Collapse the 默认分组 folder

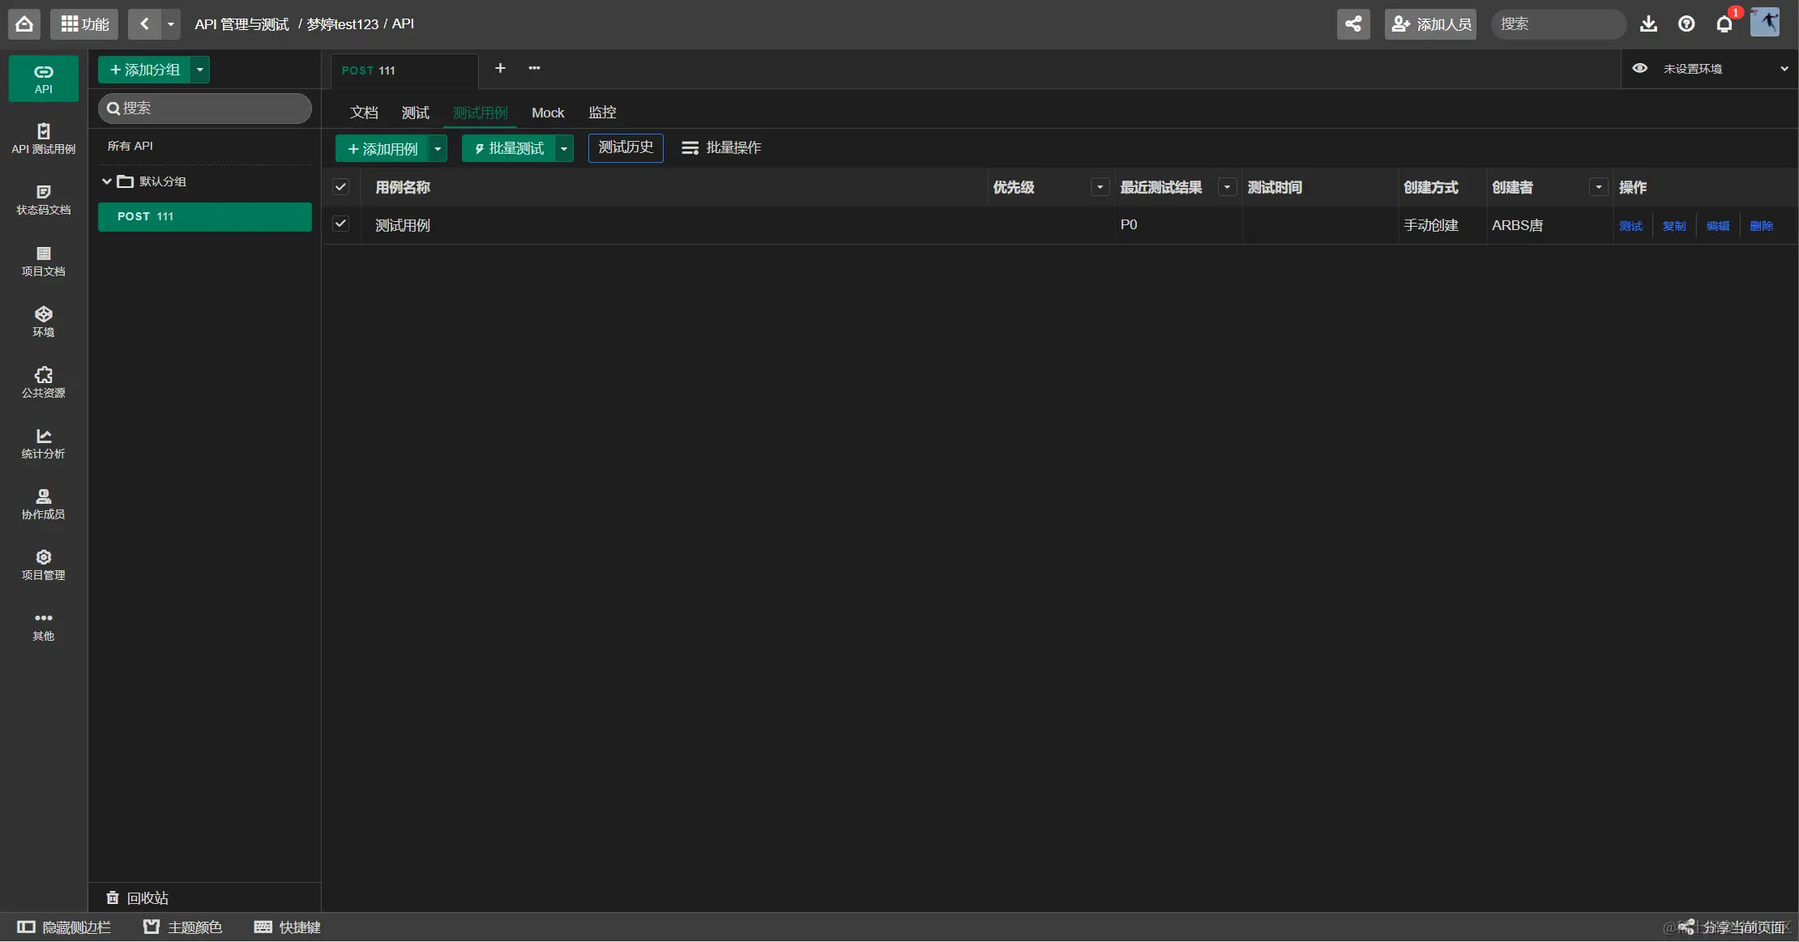click(x=107, y=181)
